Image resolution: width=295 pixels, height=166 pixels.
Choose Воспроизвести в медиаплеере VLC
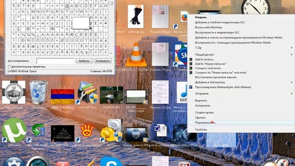[x=241, y=33]
